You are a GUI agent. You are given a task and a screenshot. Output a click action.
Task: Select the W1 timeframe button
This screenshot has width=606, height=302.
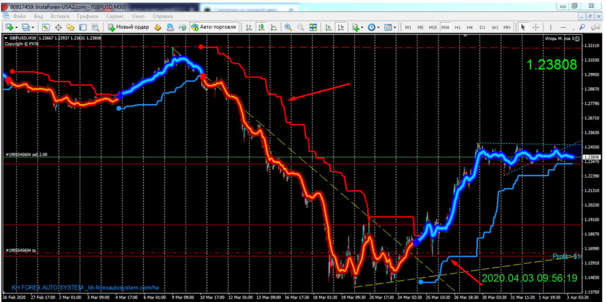(495, 27)
